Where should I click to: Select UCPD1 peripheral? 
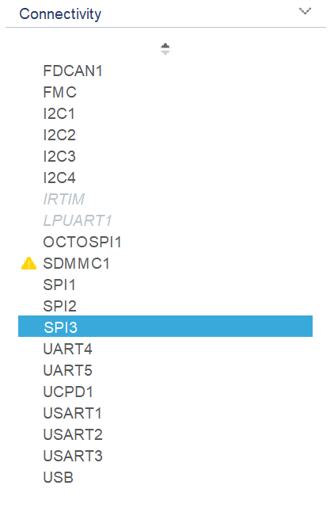coord(68,392)
